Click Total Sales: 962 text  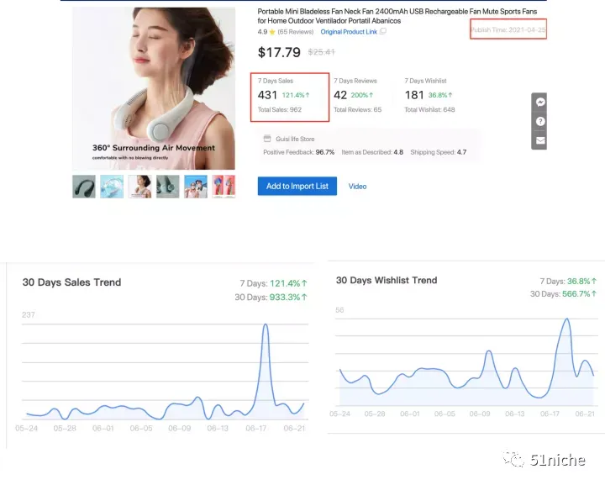pyautogui.click(x=280, y=109)
